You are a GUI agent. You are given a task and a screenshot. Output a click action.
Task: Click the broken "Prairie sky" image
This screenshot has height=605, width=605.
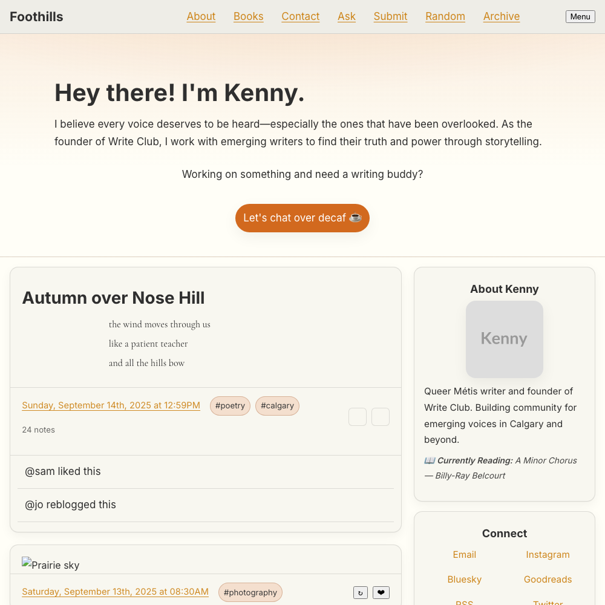tap(50, 564)
